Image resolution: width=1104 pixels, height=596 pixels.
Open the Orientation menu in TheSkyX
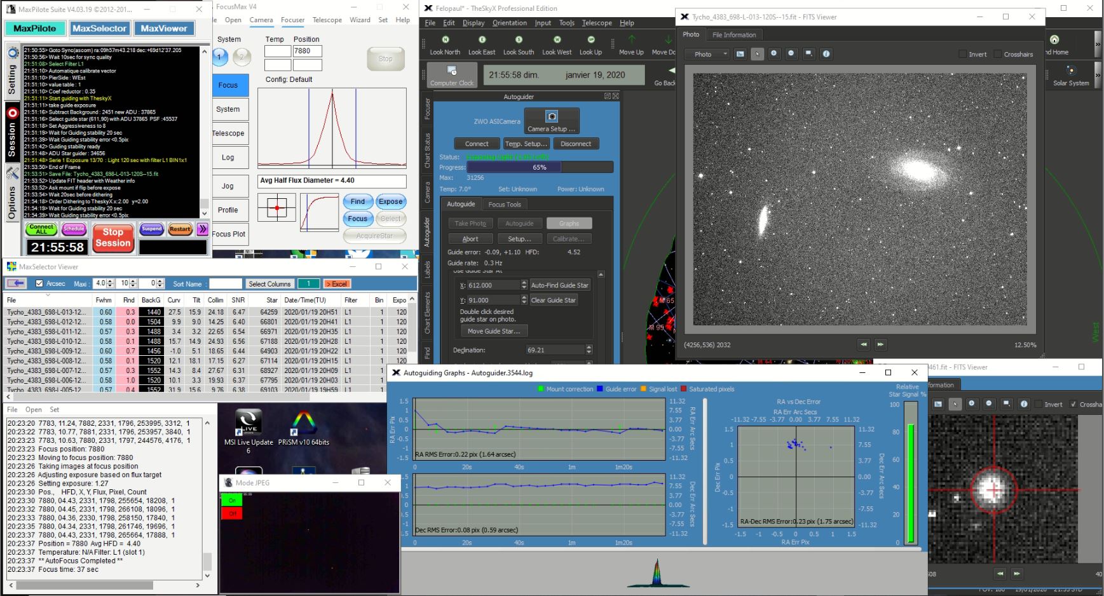[x=510, y=23]
